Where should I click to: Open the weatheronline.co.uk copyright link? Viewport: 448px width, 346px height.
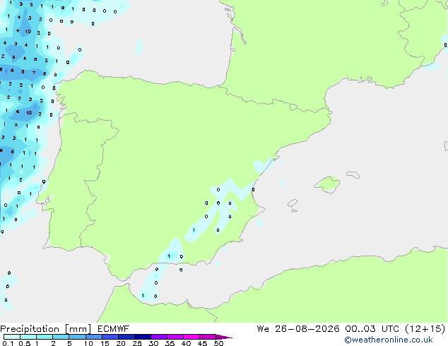389,340
